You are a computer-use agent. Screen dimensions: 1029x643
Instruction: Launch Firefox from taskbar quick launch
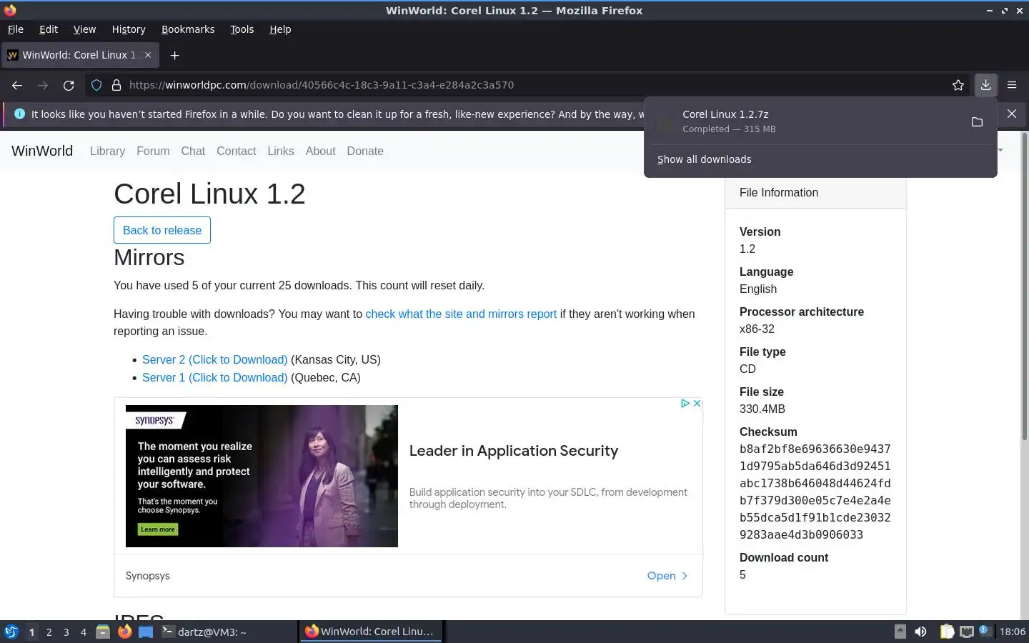[124, 632]
